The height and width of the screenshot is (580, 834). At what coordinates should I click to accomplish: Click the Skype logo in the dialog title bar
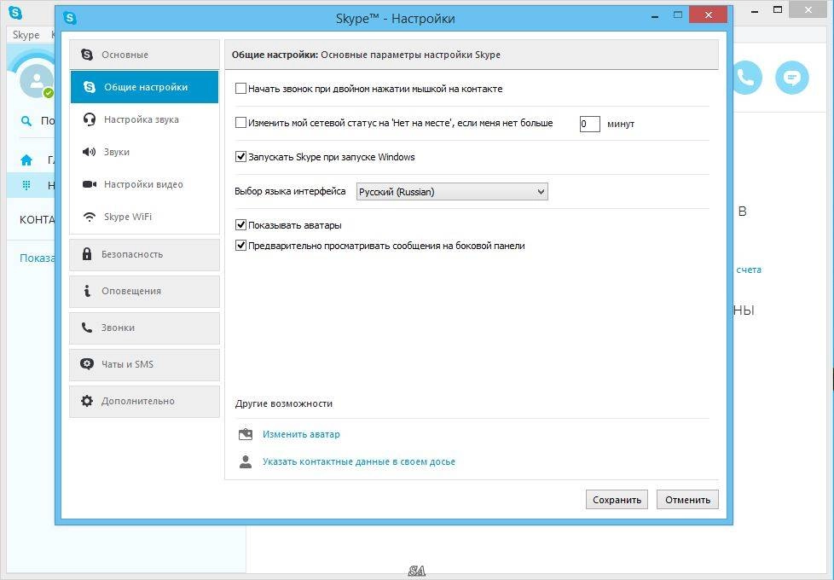tap(70, 18)
